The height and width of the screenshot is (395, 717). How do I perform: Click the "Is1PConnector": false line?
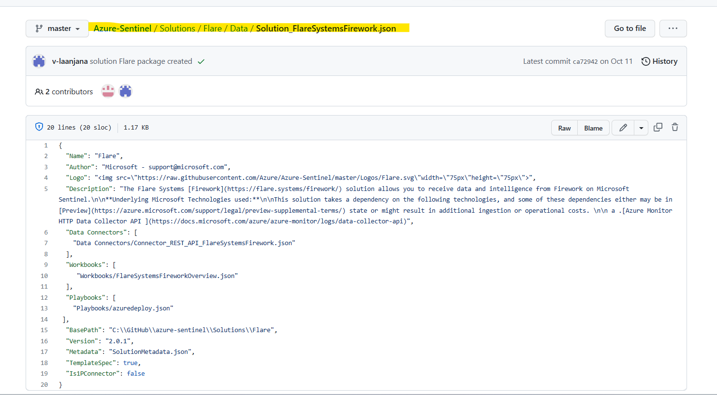click(105, 373)
